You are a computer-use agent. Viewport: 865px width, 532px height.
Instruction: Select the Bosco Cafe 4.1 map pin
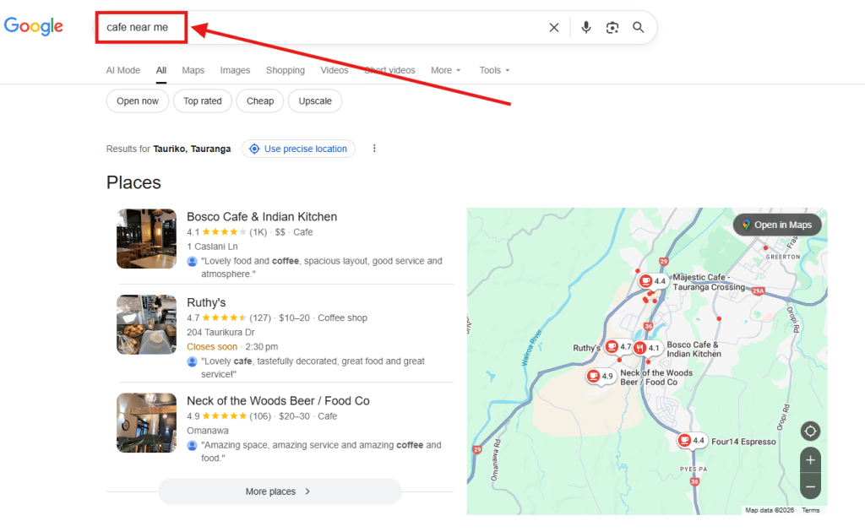[x=646, y=348]
